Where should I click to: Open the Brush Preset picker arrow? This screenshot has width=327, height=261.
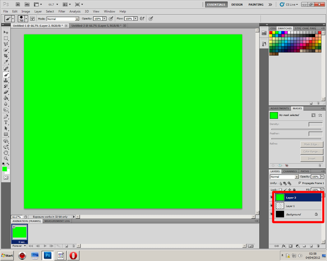pos(26,19)
